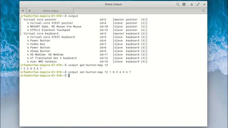
Task: Click the 'xinput get-button-map 13' command
Action: [x=88, y=65]
